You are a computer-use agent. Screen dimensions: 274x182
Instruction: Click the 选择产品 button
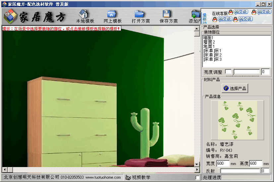(235, 88)
